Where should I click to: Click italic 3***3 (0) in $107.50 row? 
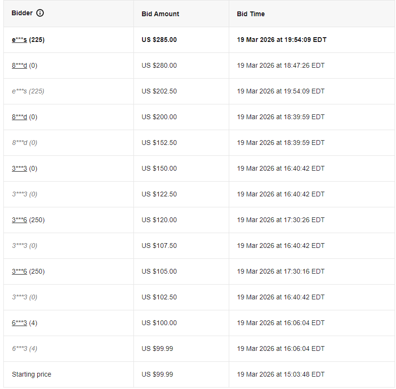click(x=24, y=246)
